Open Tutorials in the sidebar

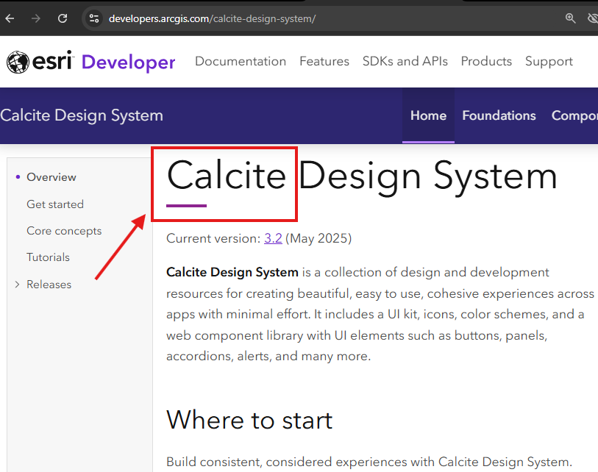pyautogui.click(x=48, y=257)
